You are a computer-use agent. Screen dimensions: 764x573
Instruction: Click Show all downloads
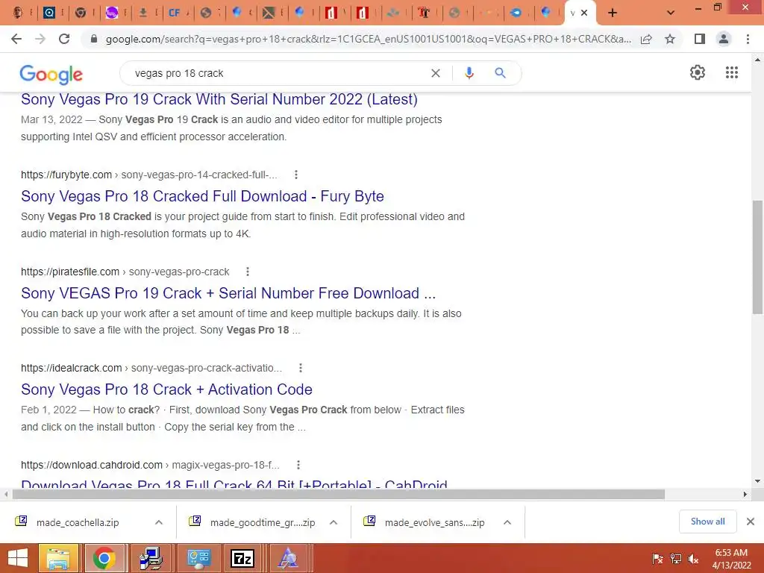pyautogui.click(x=707, y=522)
